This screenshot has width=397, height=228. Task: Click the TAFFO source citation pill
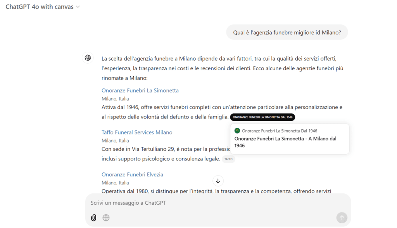(228, 159)
